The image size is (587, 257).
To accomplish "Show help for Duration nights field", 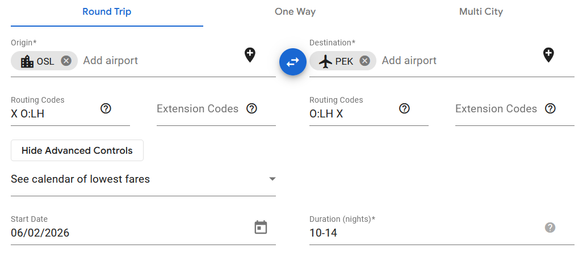I will point(550,227).
